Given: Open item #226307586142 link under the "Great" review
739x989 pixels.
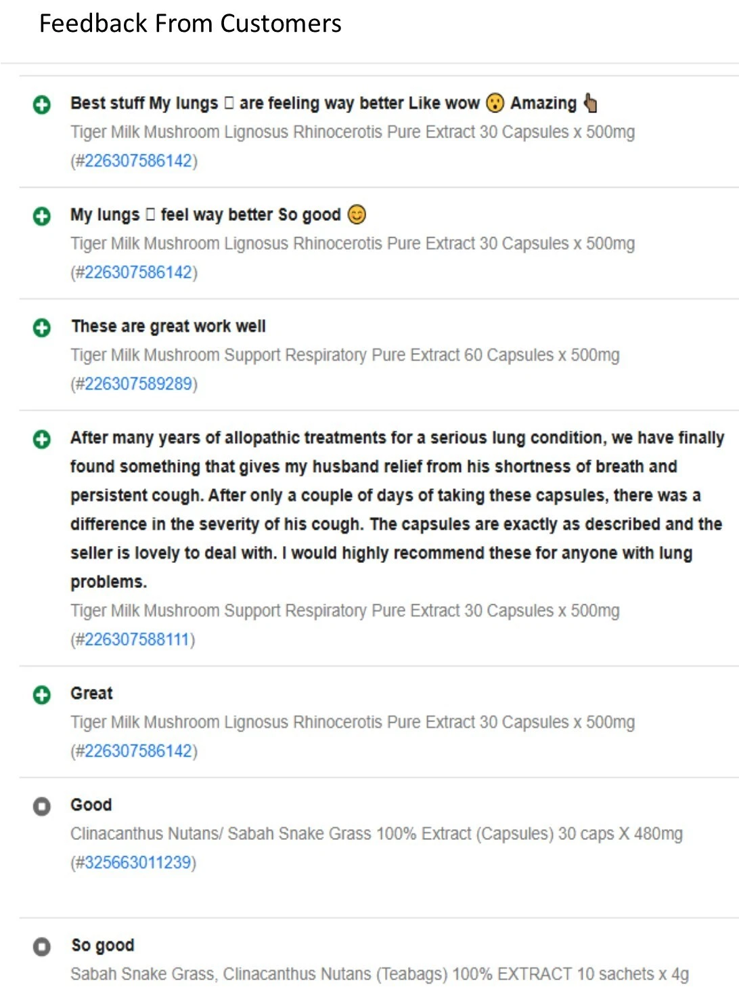Looking at the screenshot, I should point(138,751).
